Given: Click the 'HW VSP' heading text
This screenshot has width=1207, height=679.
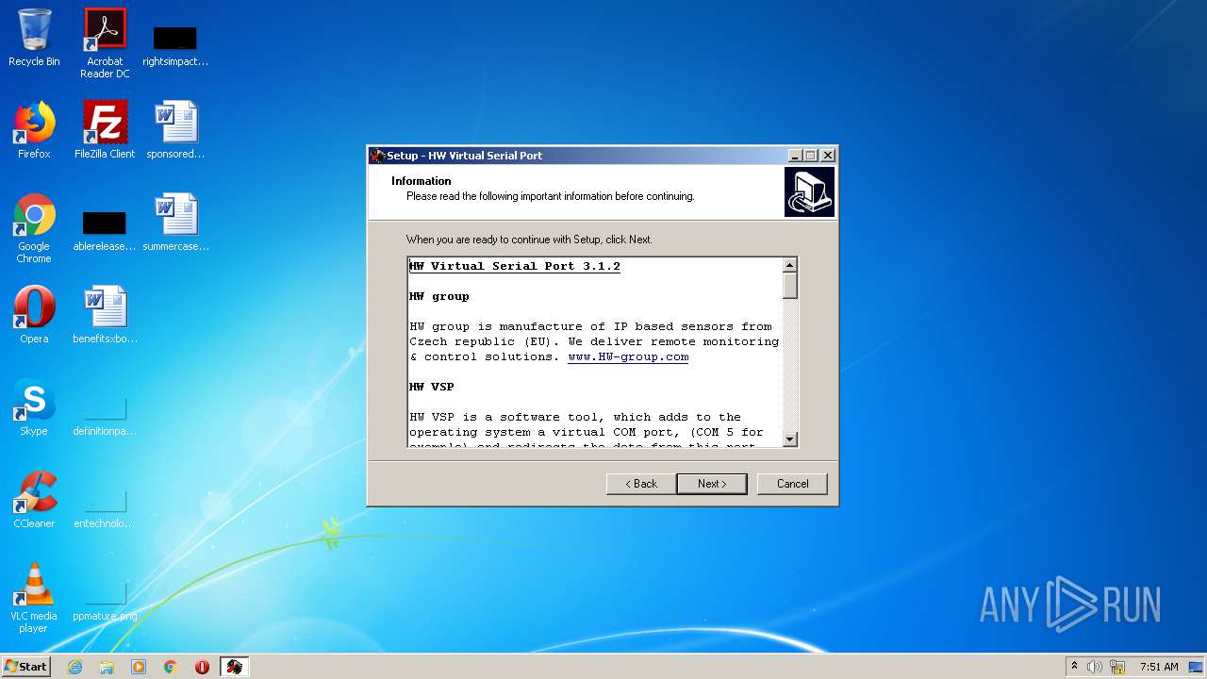Looking at the screenshot, I should [432, 388].
